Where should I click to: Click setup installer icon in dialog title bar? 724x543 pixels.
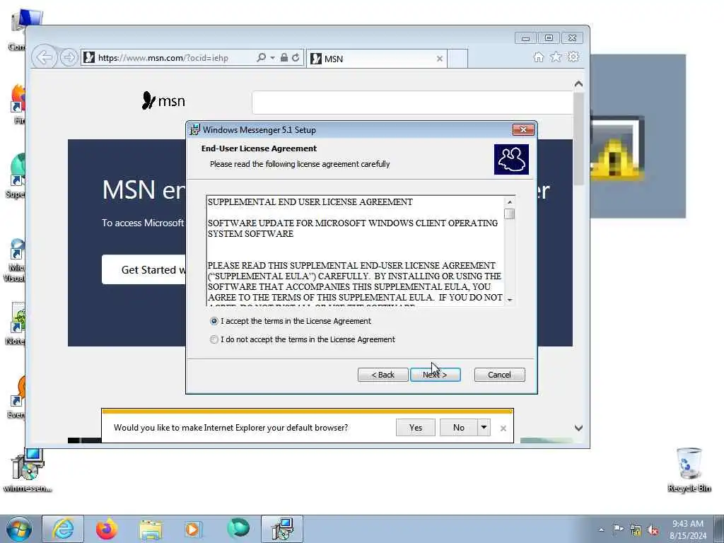tap(195, 130)
